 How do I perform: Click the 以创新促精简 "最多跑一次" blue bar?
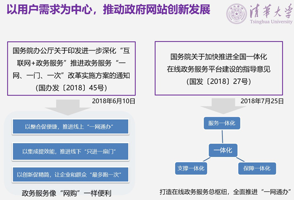(x=69, y=174)
